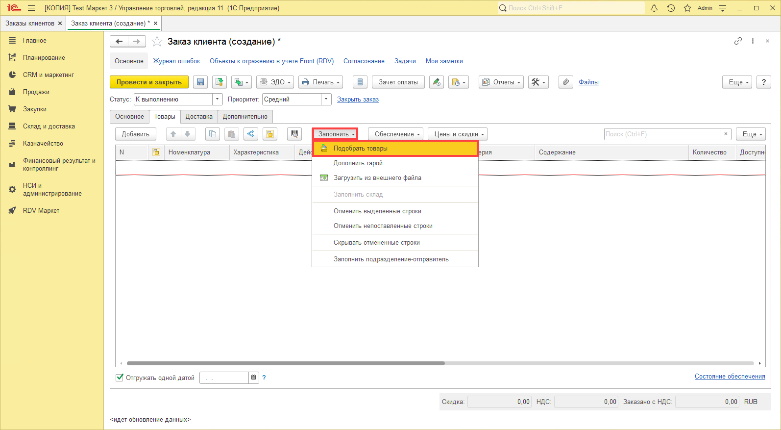
Task: Click the notifications bell icon
Action: (x=654, y=8)
